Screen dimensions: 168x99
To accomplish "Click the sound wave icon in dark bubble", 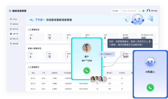I will coord(150,41).
